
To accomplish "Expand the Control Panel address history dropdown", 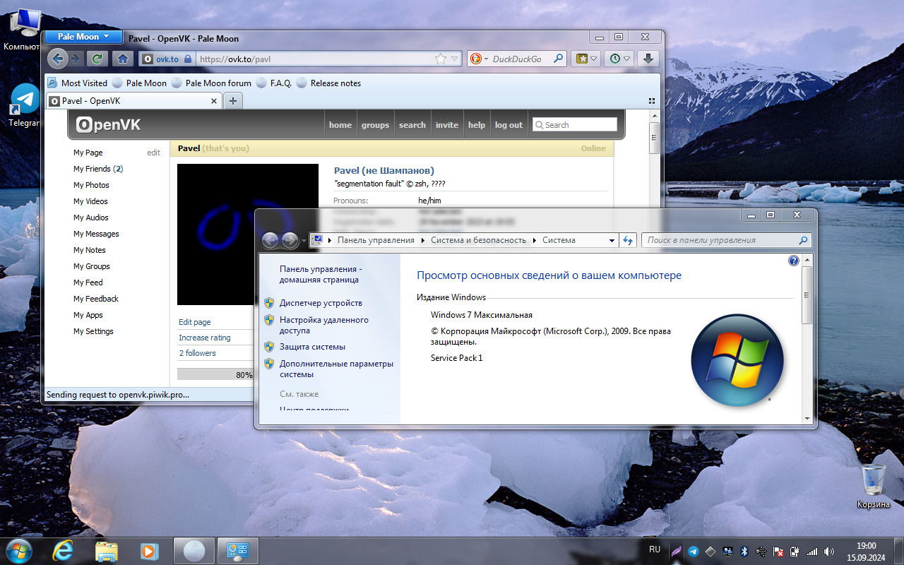I will 612,241.
